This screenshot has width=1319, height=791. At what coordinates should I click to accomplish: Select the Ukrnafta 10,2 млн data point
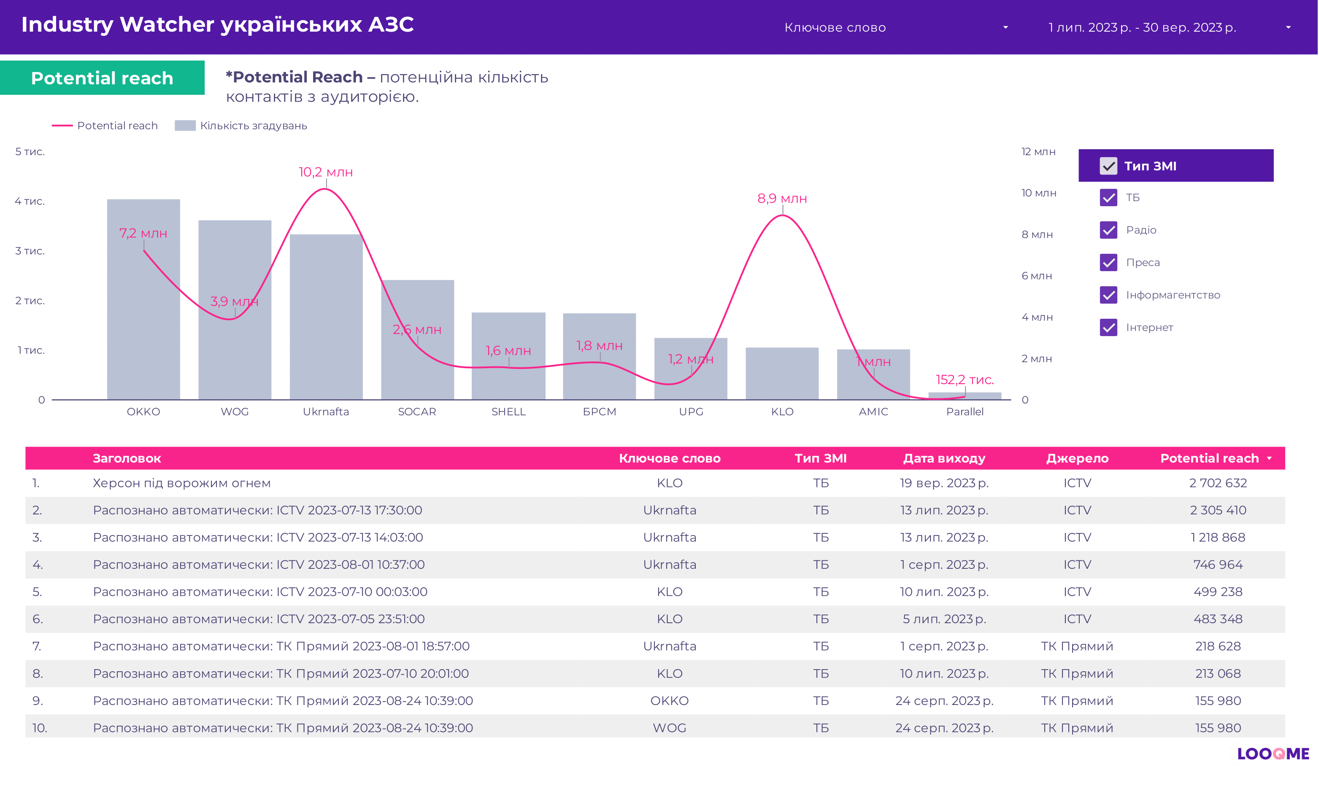pos(326,189)
